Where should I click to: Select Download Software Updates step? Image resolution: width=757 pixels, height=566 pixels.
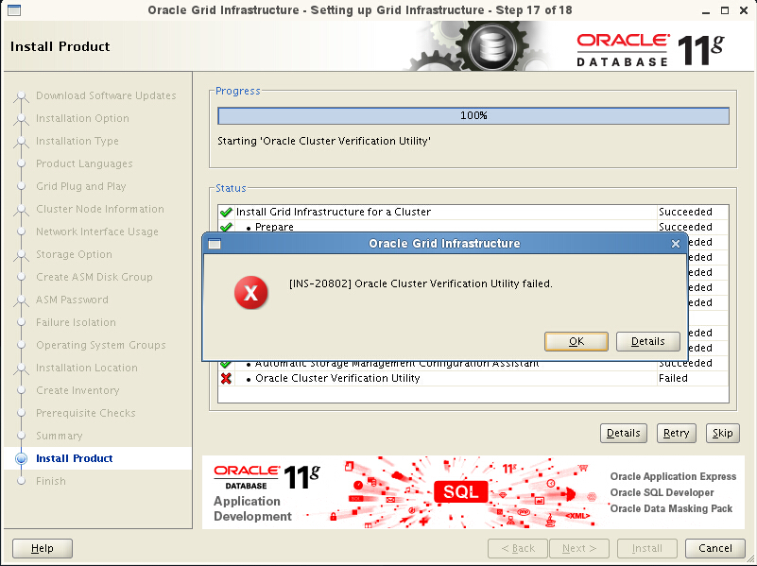(106, 95)
